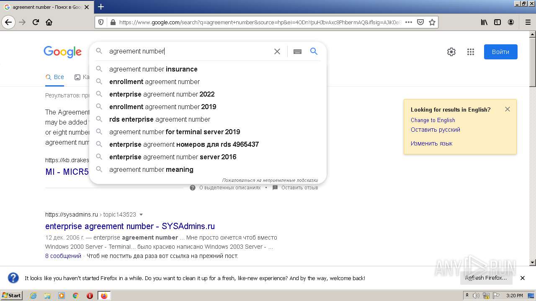This screenshot has height=301, width=536.
Task: Click Оставить русский link
Action: 435,130
